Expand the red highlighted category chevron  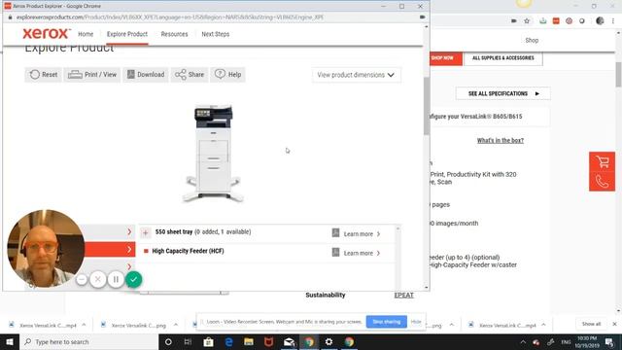(129, 249)
